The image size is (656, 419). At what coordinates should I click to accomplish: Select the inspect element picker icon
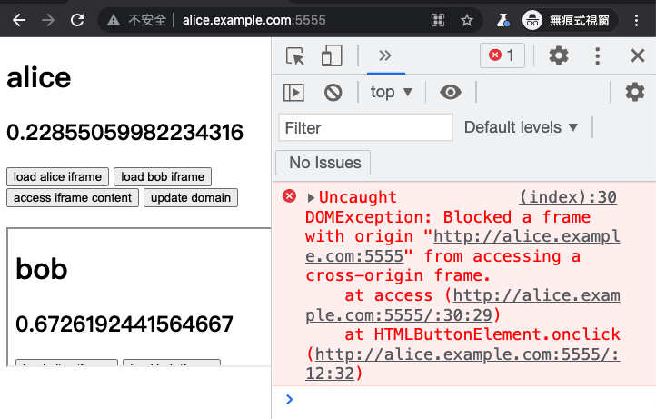(295, 55)
